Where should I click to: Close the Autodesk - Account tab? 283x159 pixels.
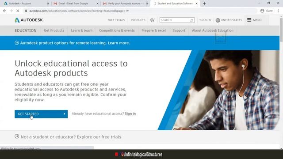point(48,4)
